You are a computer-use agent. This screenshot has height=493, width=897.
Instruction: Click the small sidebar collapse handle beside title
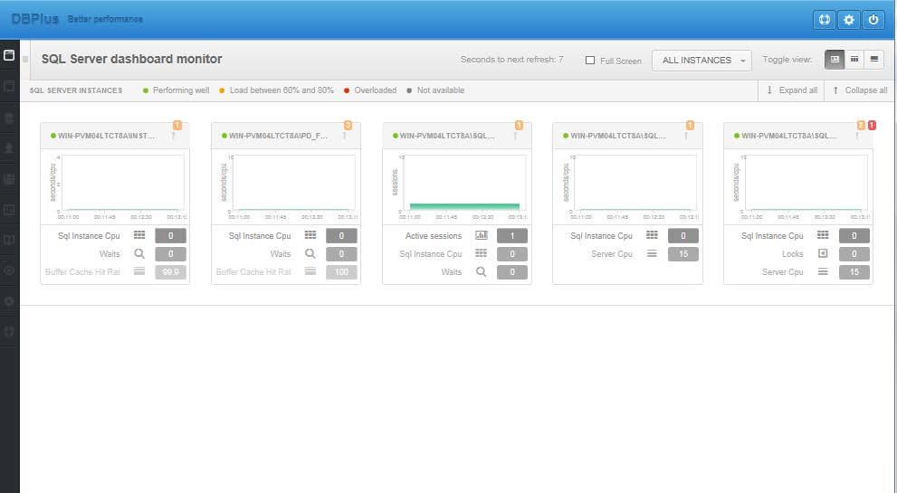(25, 59)
